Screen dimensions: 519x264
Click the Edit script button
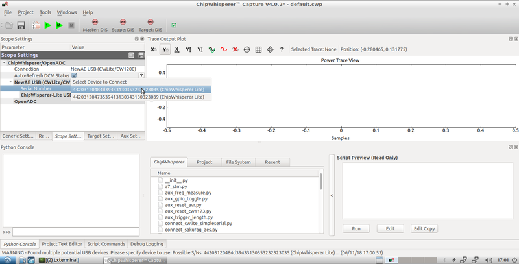[x=391, y=228]
